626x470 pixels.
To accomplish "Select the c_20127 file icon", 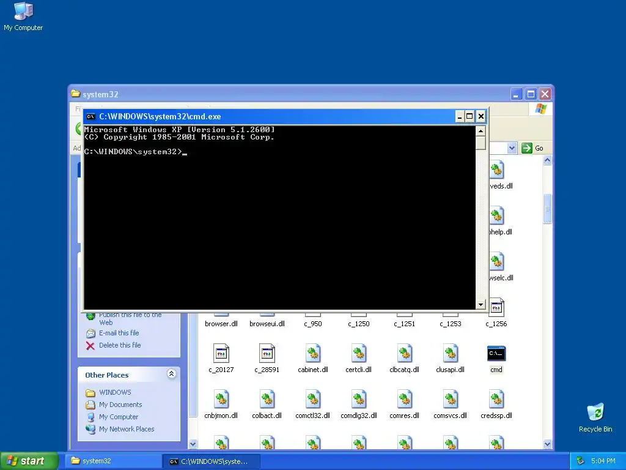I will pos(221,353).
